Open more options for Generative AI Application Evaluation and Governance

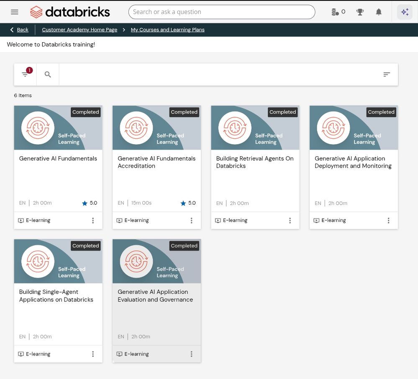tap(191, 354)
